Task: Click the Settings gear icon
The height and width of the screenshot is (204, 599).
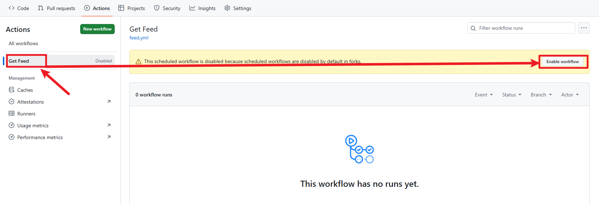Action: point(227,8)
